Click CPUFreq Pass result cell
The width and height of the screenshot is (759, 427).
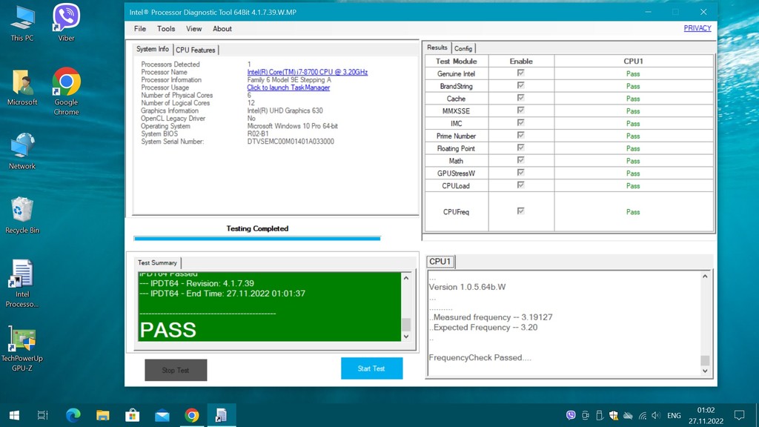point(633,212)
